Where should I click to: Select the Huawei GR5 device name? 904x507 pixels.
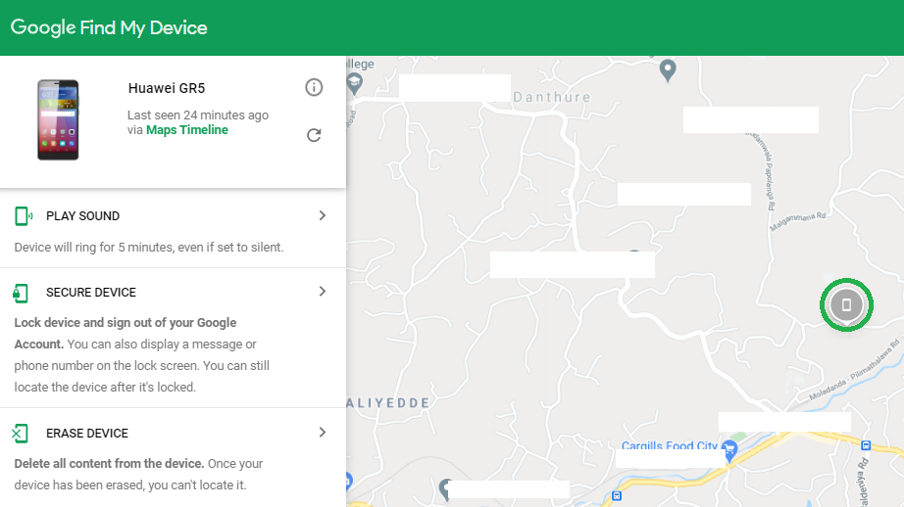167,88
